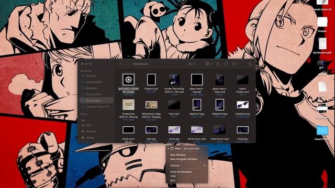Select AirDrop in Finder sidebar

(x=96, y=76)
